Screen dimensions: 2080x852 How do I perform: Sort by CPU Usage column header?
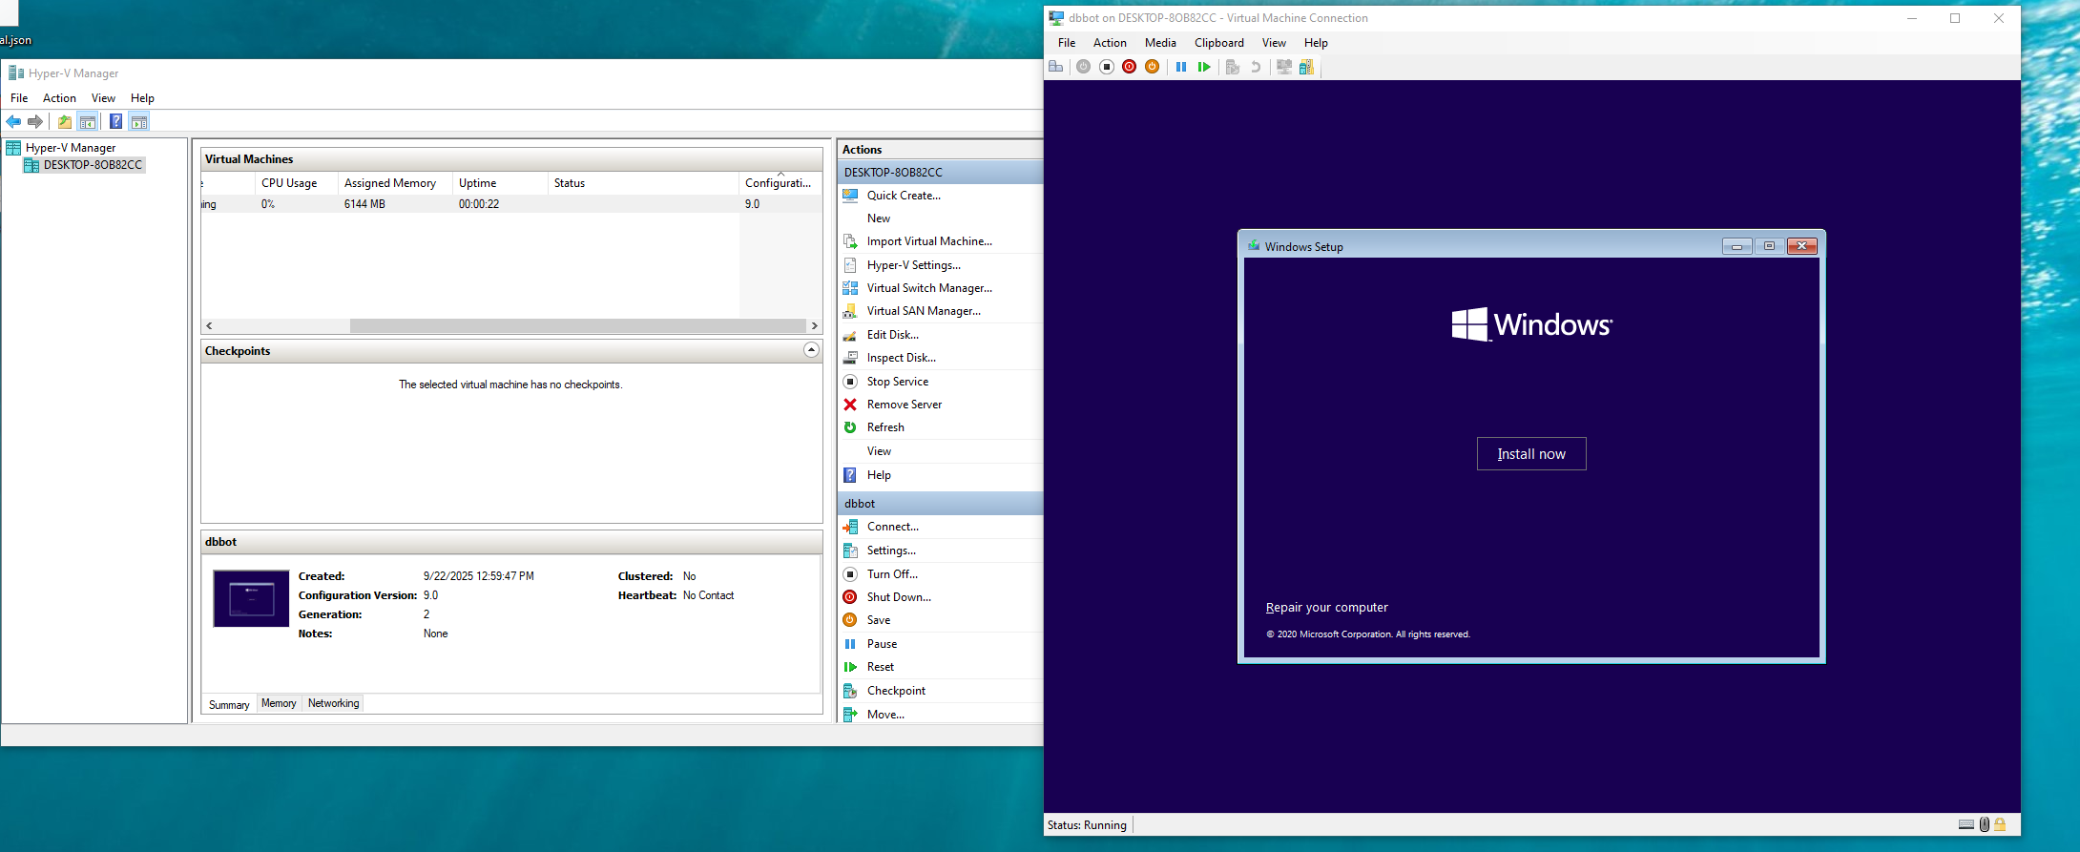296,183
